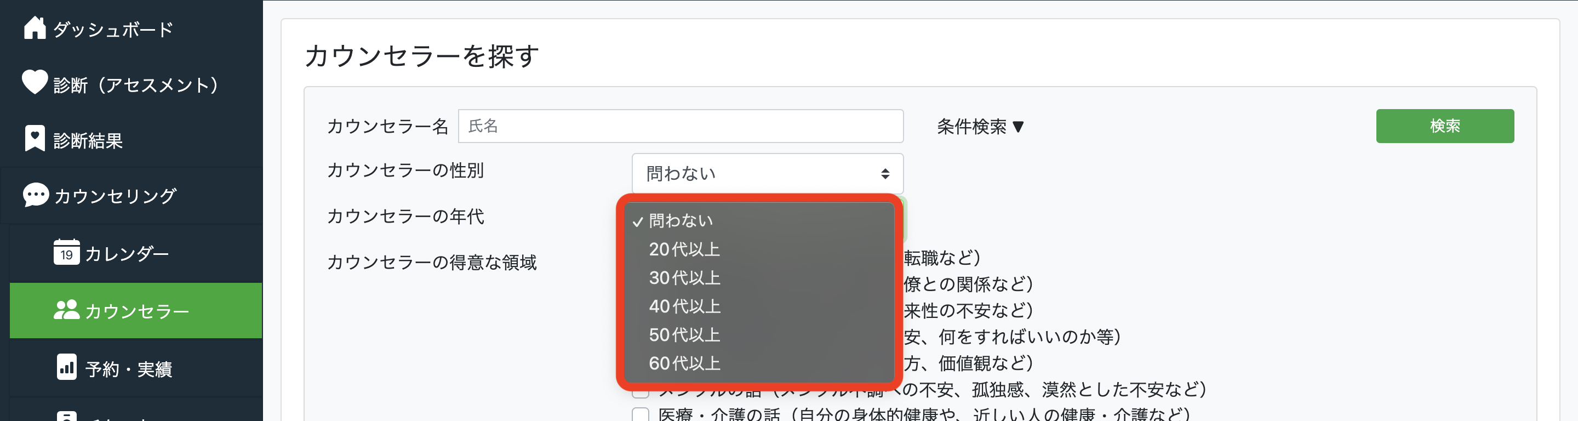Click the heart icon for 診断
Viewport: 1578px width, 421px height.
(35, 82)
